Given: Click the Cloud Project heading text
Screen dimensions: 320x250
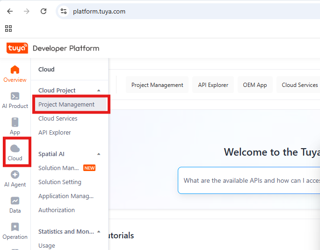Looking at the screenshot, I should (57, 90).
